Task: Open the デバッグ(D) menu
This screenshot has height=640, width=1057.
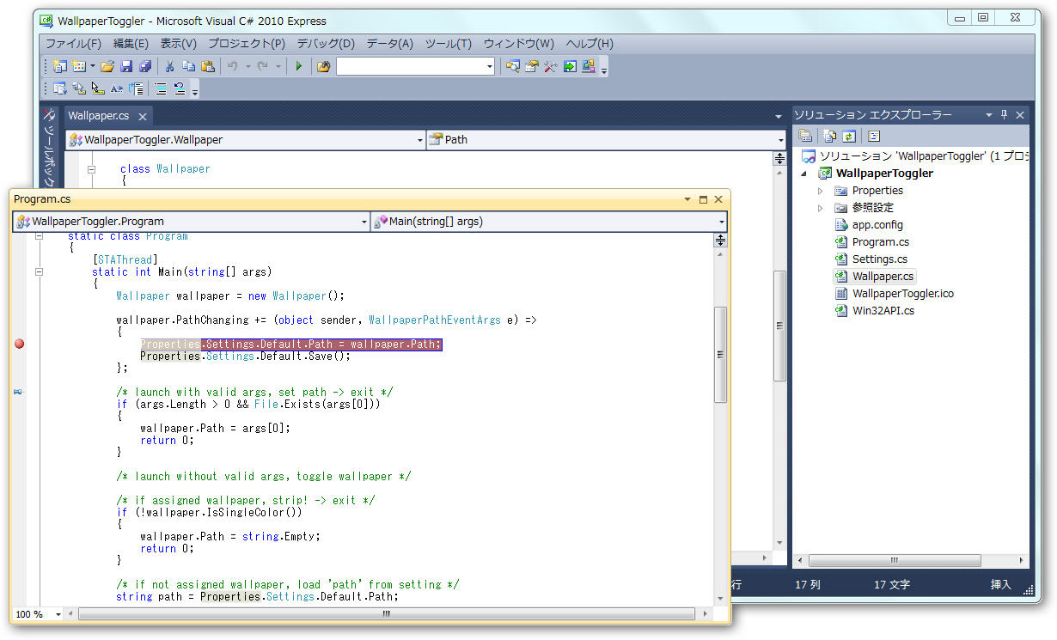Action: pyautogui.click(x=325, y=44)
